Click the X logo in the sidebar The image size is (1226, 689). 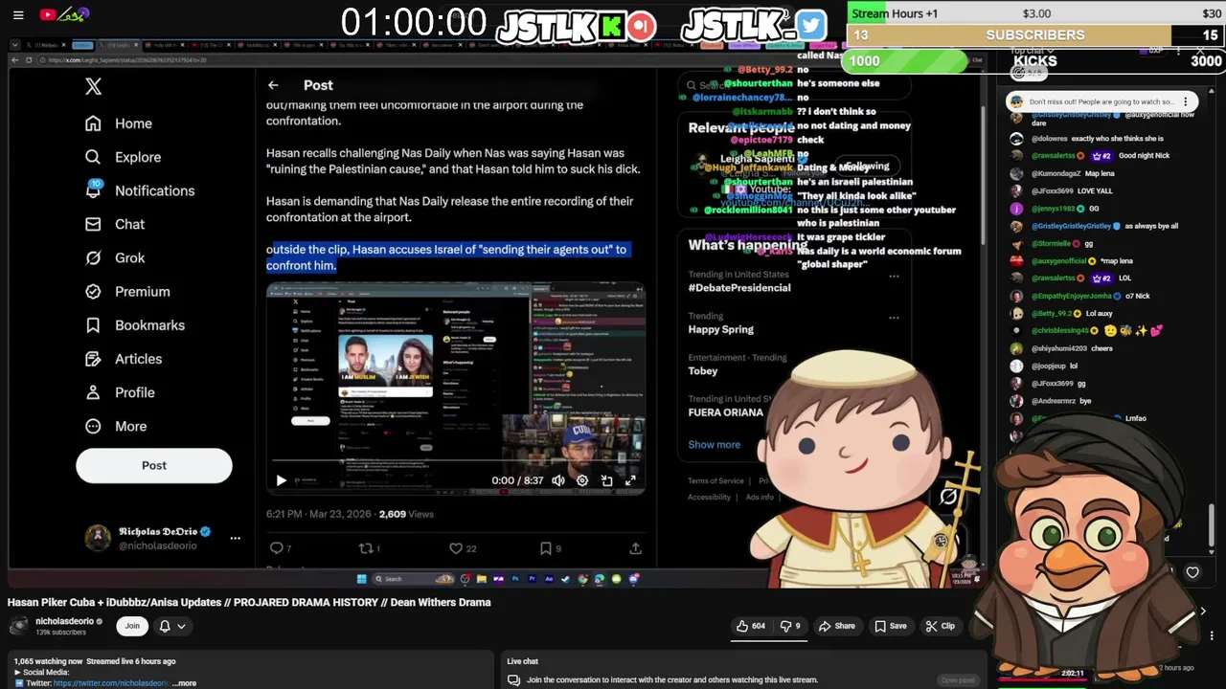(93, 86)
